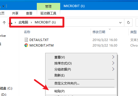Click the Chrome icon of MICROBIT.HTM
This screenshot has width=138, height=96.
coord(26,45)
